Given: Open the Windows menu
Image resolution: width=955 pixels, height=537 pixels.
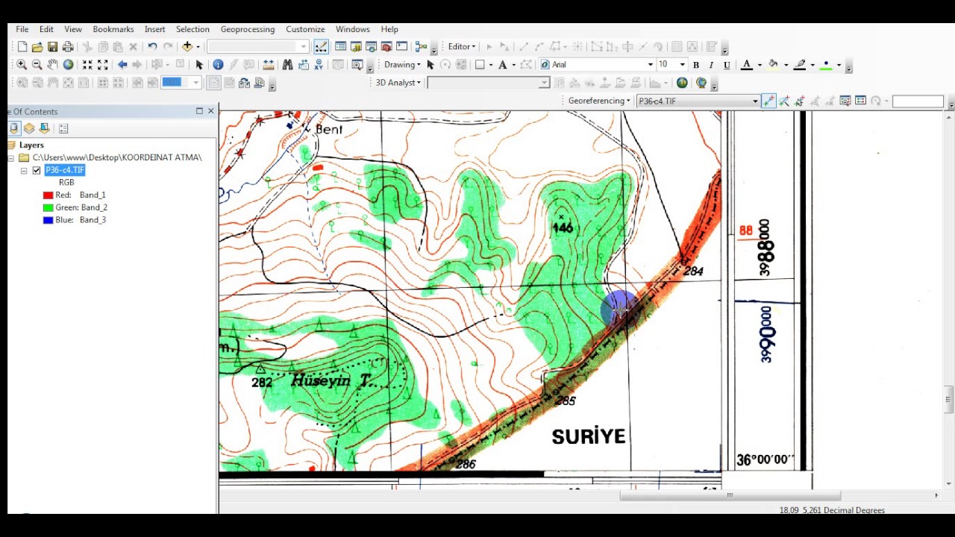Looking at the screenshot, I should point(353,29).
